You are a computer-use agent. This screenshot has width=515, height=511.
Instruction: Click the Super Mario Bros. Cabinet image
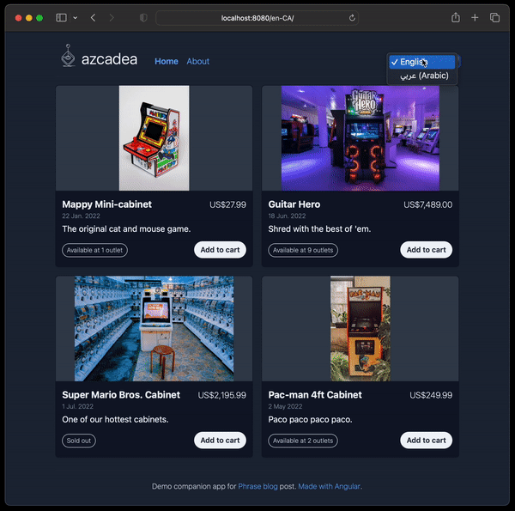[x=154, y=329]
